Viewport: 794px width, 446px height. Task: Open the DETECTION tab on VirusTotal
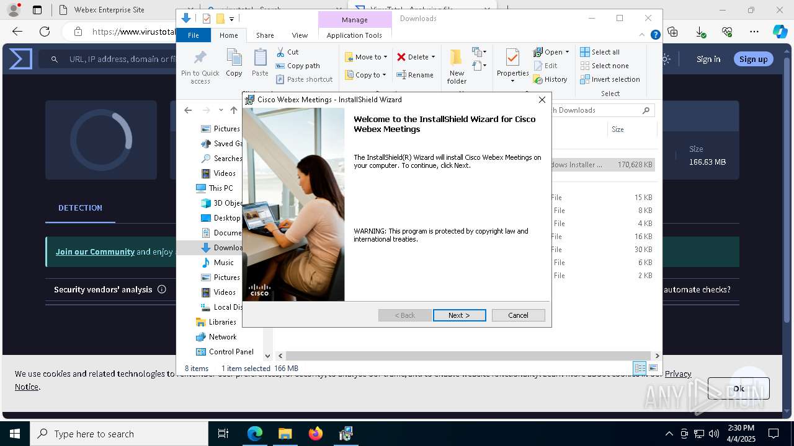coord(80,208)
